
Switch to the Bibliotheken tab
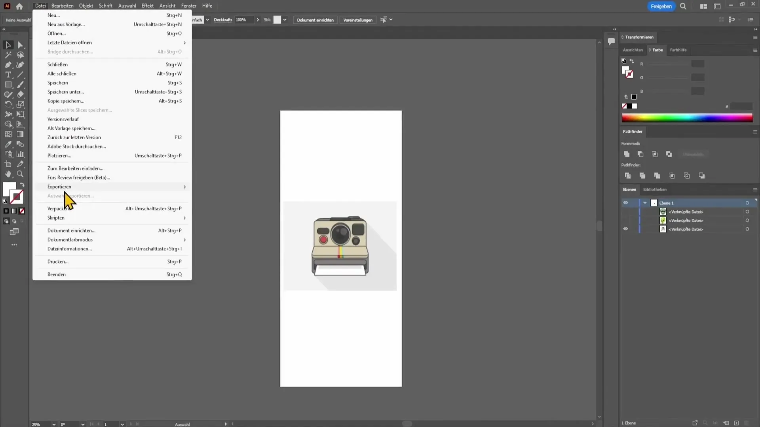(x=655, y=190)
